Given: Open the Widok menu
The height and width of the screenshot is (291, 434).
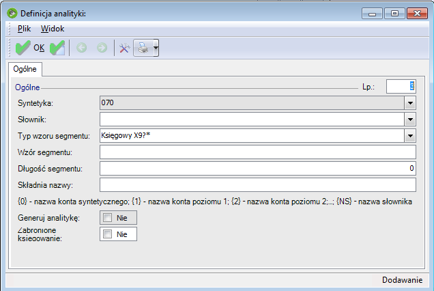Looking at the screenshot, I should tap(53, 29).
